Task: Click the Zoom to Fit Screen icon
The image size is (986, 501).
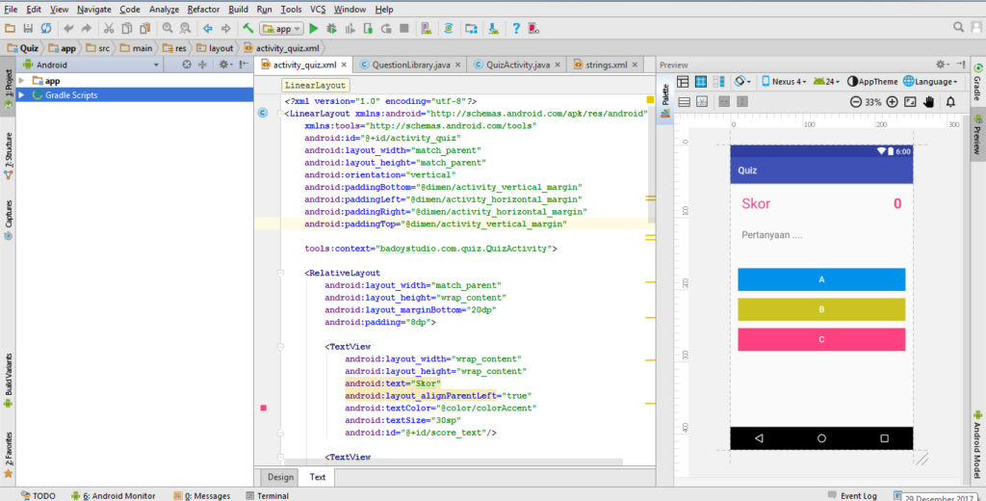Action: coord(911,102)
